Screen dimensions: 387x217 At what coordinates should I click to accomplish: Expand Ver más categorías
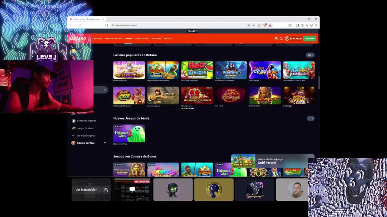coord(86,136)
